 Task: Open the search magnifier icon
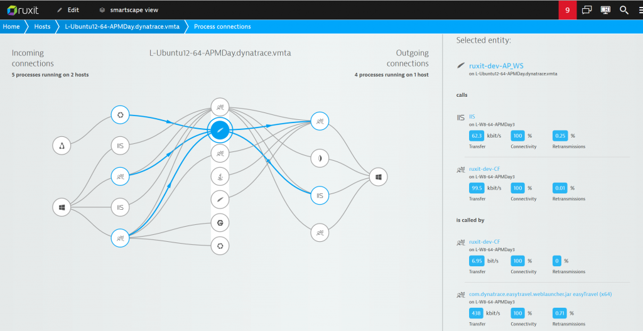tap(624, 10)
